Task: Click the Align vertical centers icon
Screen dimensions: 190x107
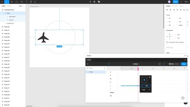Action: 181,10
